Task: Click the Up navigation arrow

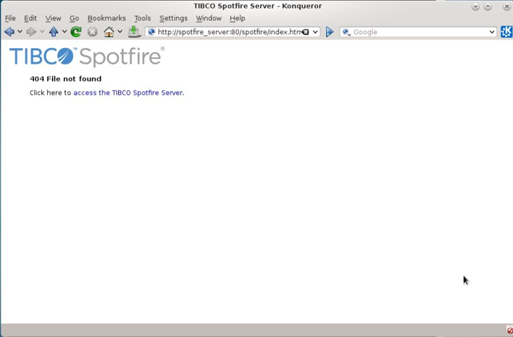Action: pyautogui.click(x=54, y=32)
